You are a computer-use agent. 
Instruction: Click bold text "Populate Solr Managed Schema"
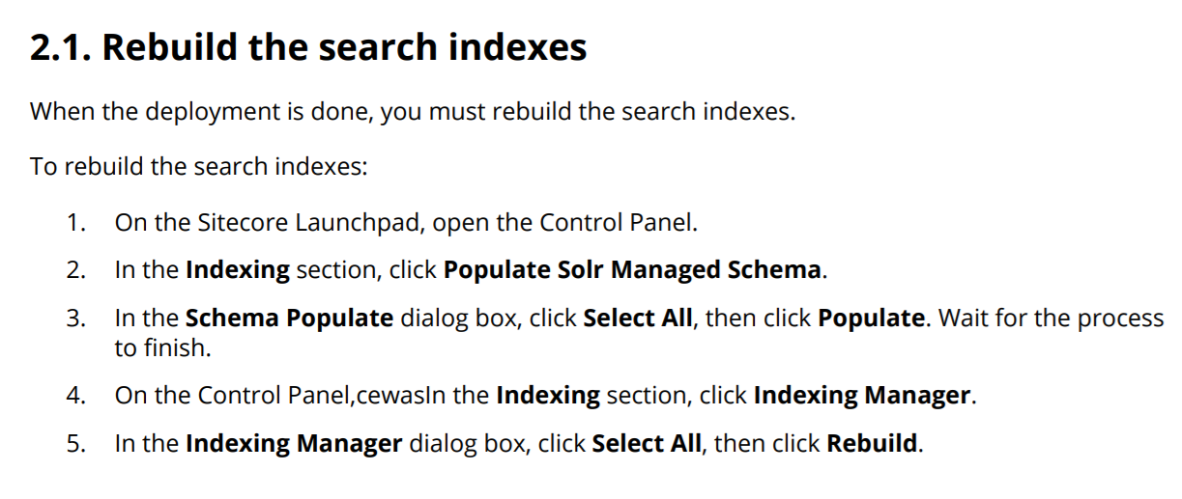[x=632, y=270]
